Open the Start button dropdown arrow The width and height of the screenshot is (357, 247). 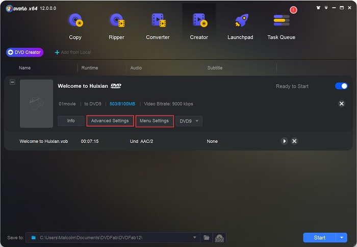tap(342, 238)
